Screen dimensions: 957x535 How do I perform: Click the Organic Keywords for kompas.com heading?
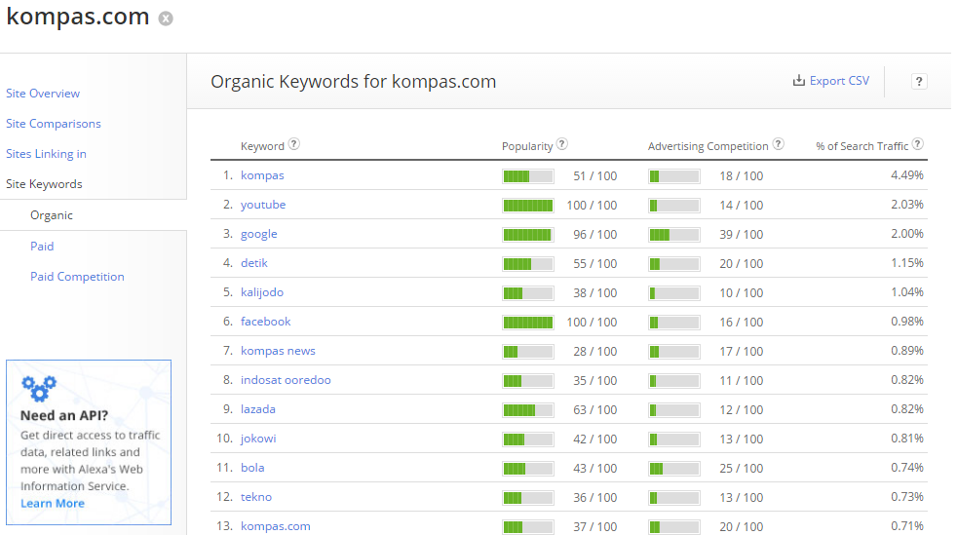pyautogui.click(x=354, y=82)
